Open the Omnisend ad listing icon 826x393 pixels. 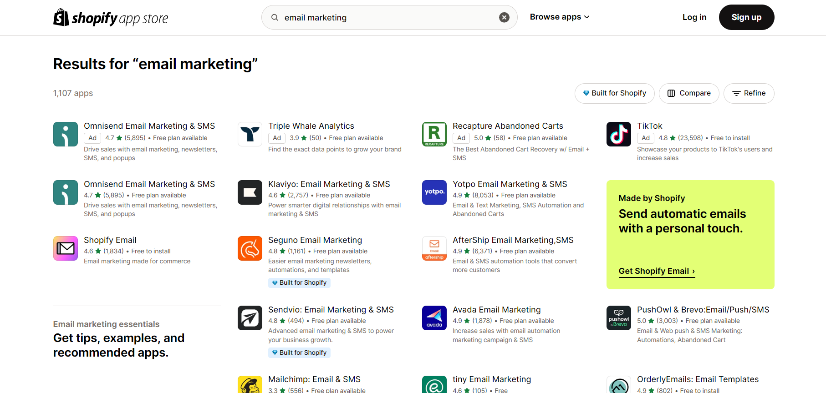click(x=66, y=134)
